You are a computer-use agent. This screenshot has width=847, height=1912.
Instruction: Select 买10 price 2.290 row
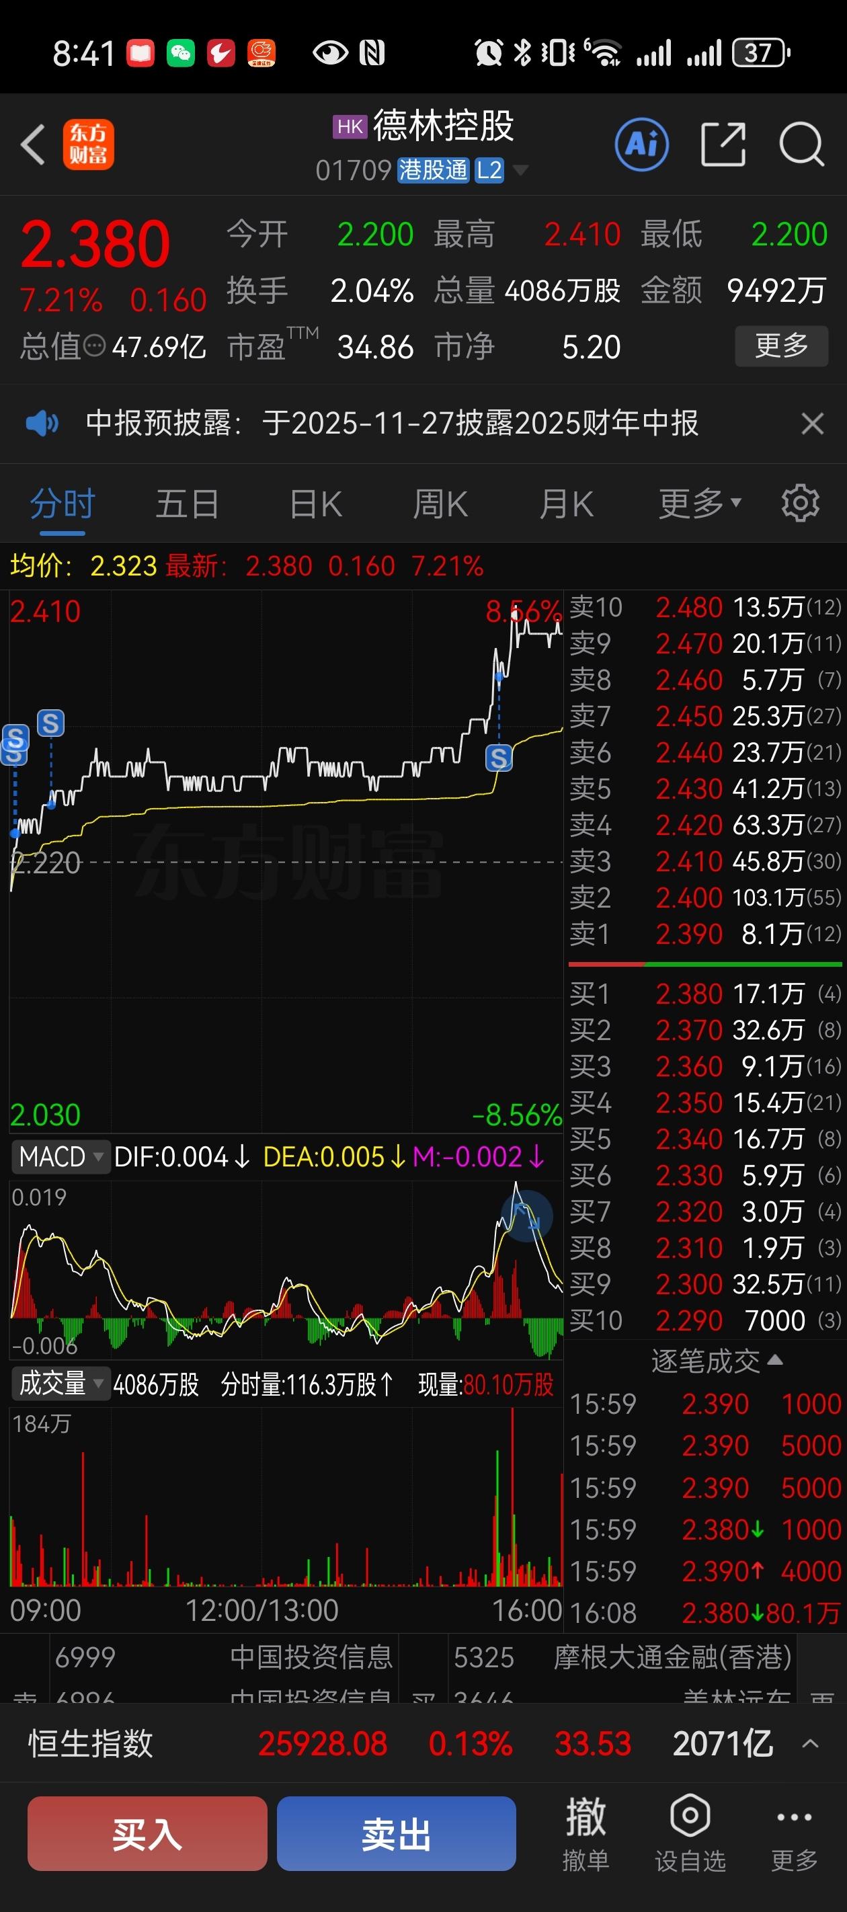point(705,1320)
